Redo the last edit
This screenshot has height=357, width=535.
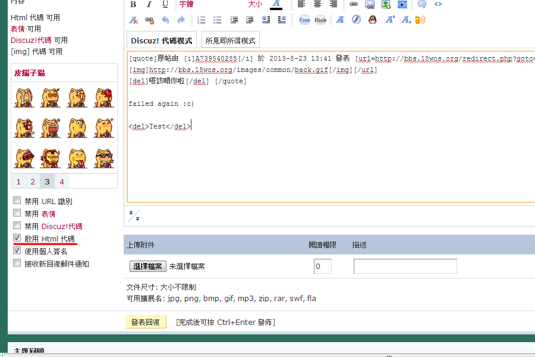[x=181, y=20]
